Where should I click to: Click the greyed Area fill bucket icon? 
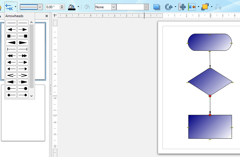(x=87, y=7)
